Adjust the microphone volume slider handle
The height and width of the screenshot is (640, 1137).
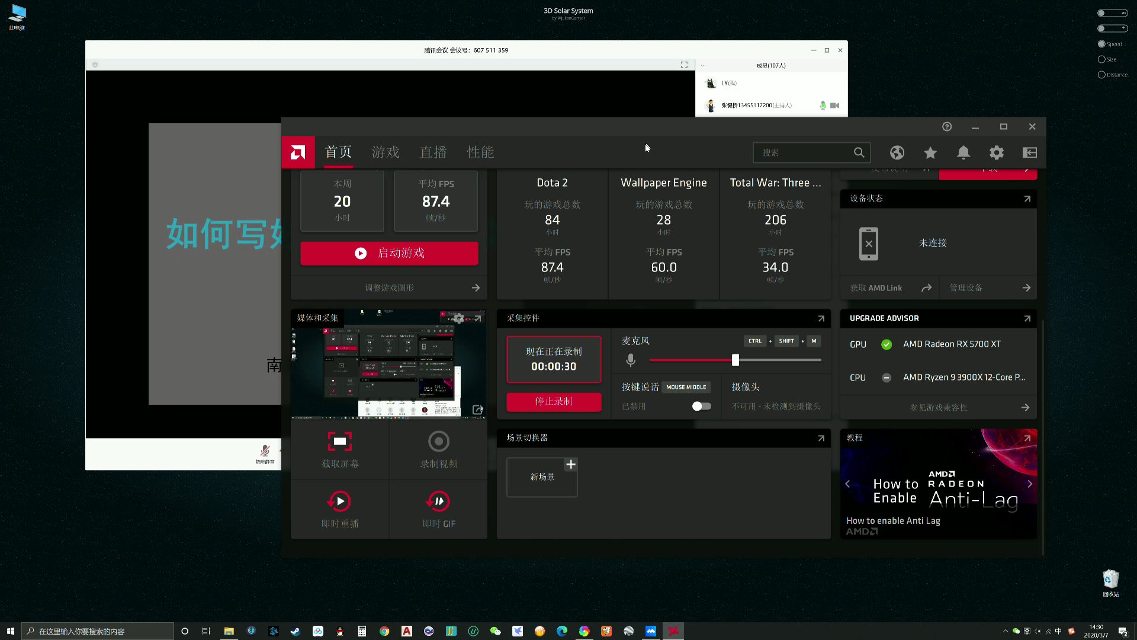click(735, 360)
